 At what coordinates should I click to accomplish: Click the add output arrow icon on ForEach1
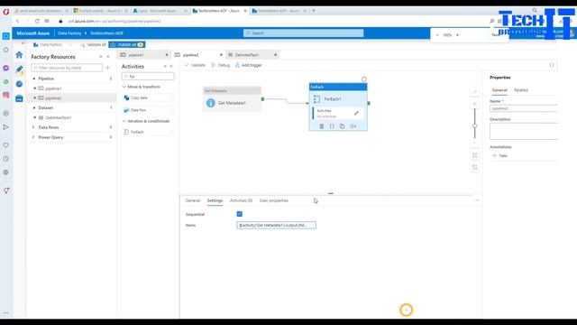click(353, 126)
